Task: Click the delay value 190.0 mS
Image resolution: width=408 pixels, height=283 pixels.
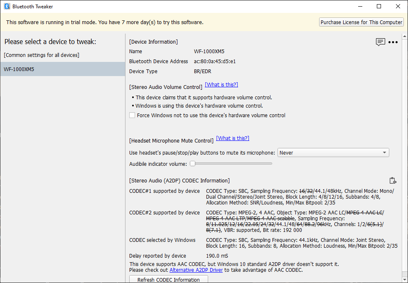Action: tap(217, 256)
